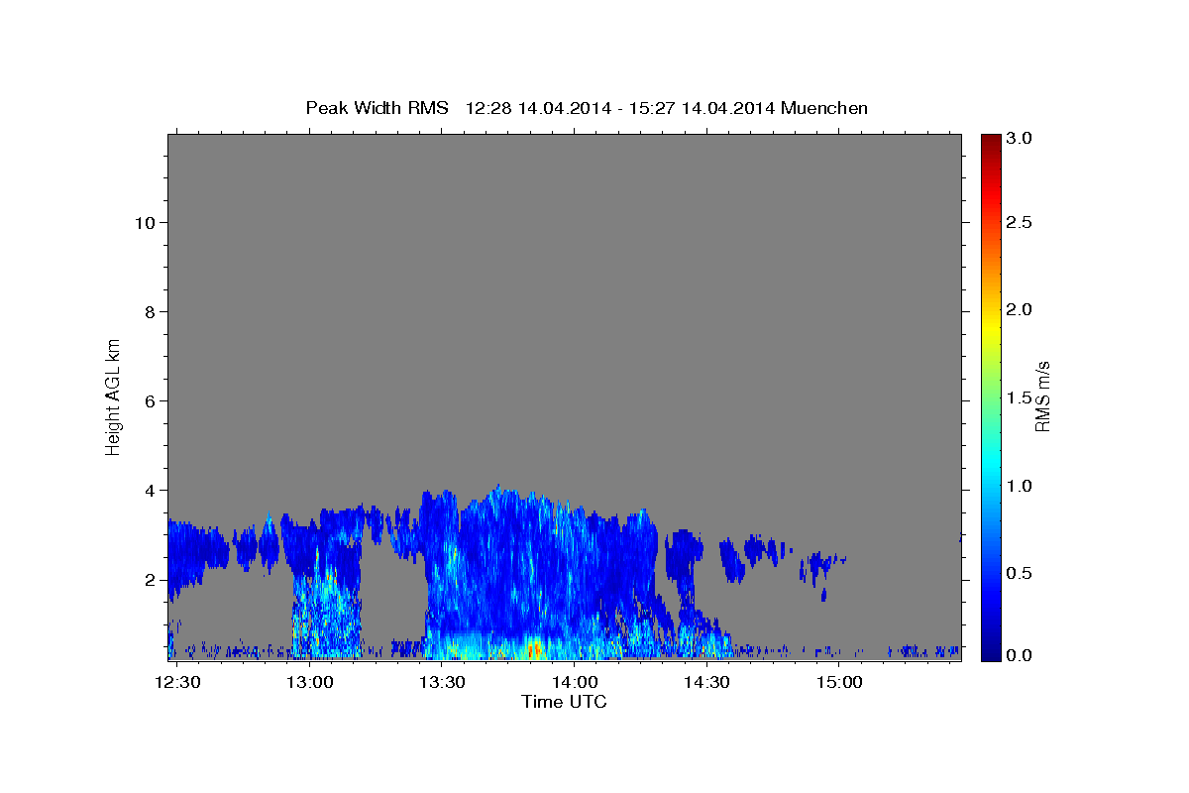Click the 'Height AGL km' axis label
The width and height of the screenshot is (1189, 793).
pos(114,396)
